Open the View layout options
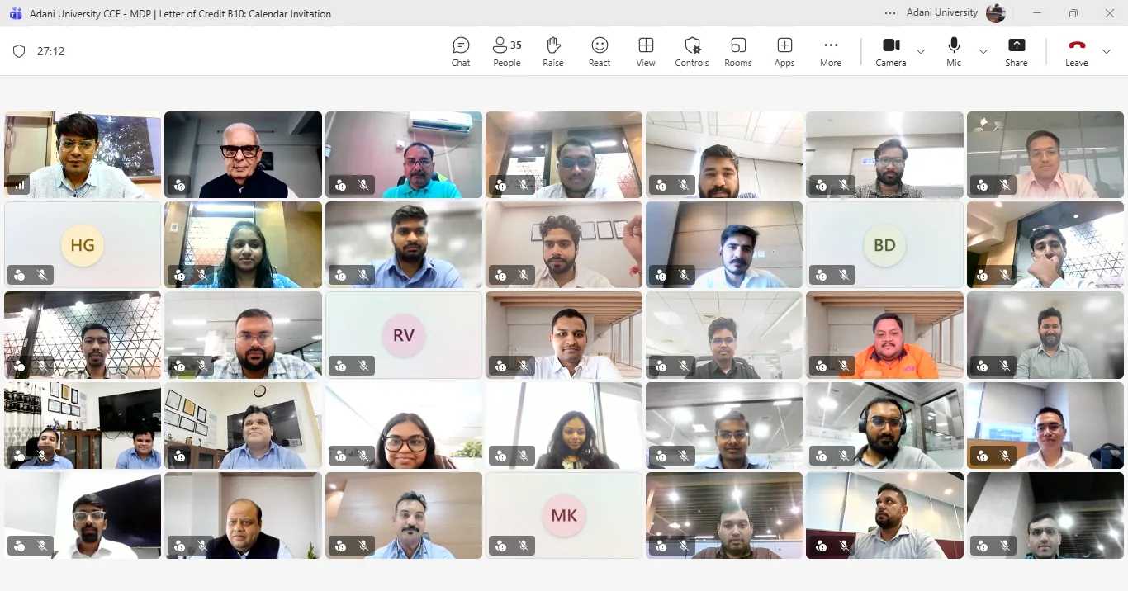Viewport: 1128px width, 591px height. pos(646,51)
